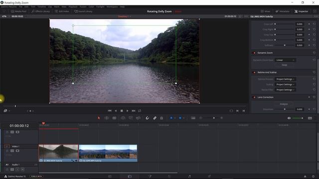Reset the Crop Left parameter

click(314, 24)
